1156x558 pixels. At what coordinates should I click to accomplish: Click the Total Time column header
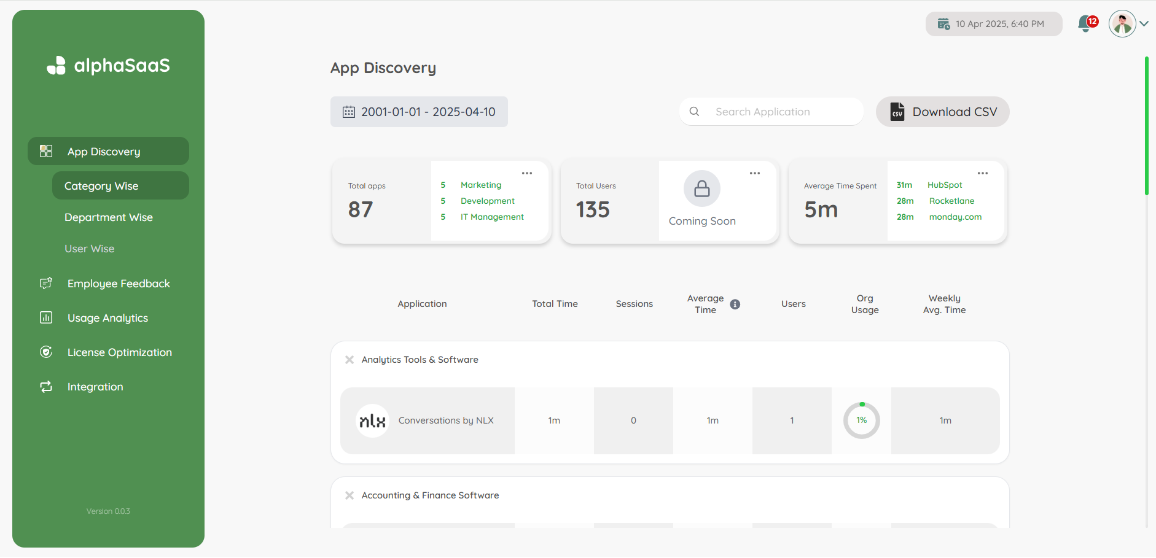(555, 304)
